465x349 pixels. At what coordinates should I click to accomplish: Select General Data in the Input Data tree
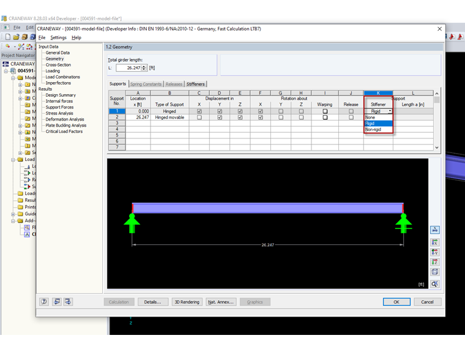point(58,53)
